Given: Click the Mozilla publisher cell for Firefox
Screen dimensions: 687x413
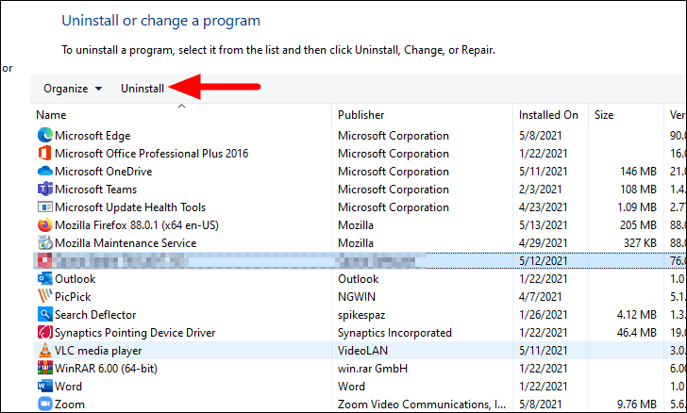Looking at the screenshot, I should point(356,225).
